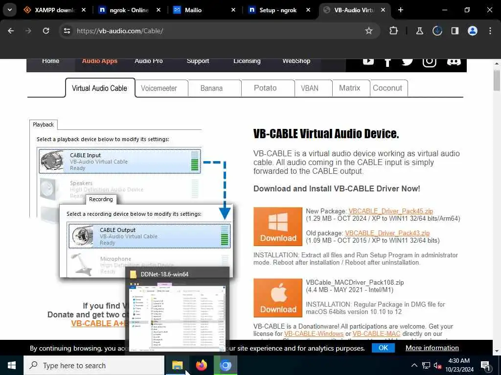Open the DDNet-18.6-win64 window preview thumbnail
Image resolution: width=501 pixels, height=375 pixels.
click(177, 311)
